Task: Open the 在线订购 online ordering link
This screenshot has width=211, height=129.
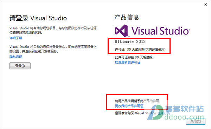Action: [164, 113]
